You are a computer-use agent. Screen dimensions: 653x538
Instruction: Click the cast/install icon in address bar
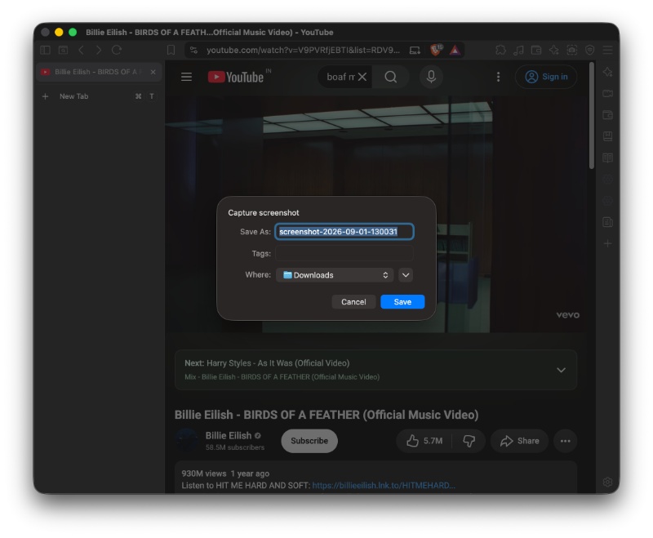point(415,50)
